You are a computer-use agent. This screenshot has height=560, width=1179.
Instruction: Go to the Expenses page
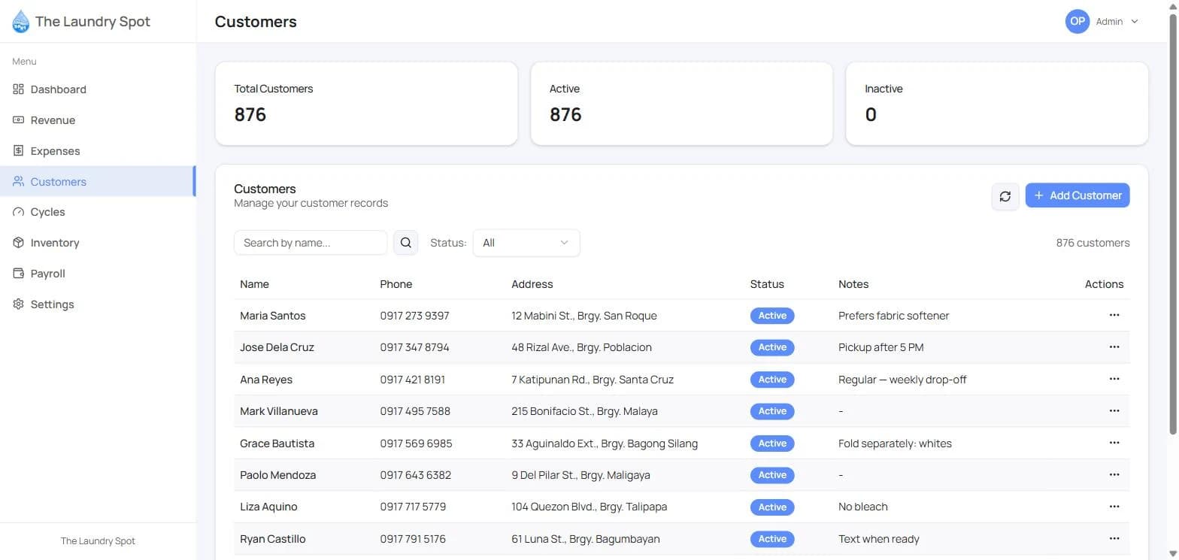click(98, 151)
